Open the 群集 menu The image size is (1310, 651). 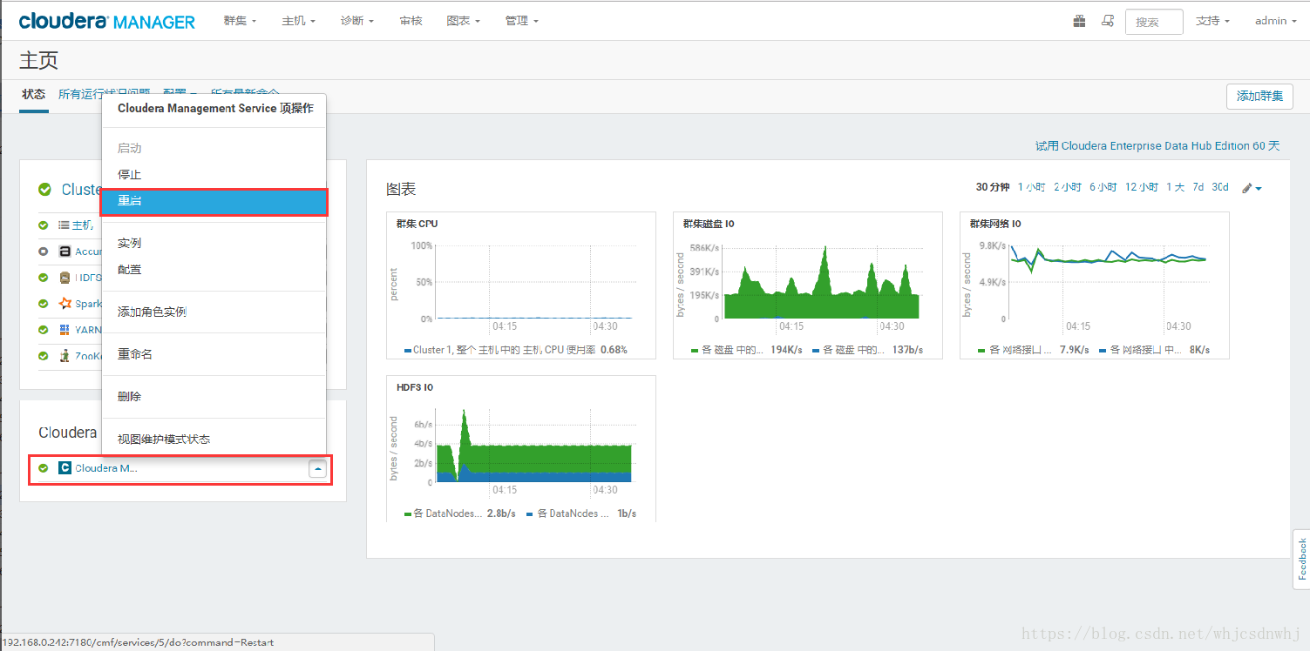click(x=240, y=21)
